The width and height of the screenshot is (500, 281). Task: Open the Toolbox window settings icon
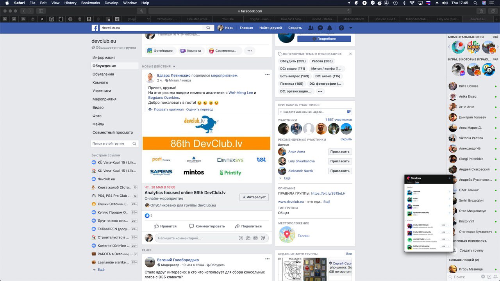[x=449, y=178]
